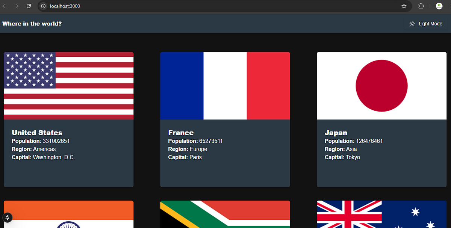Open the Japan country card

[381, 119]
